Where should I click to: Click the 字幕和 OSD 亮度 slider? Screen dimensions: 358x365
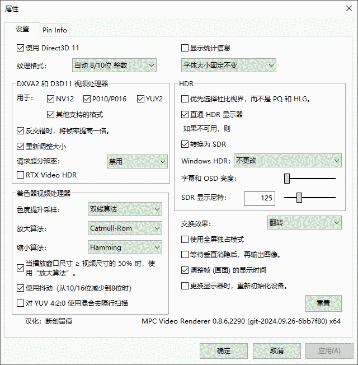click(309, 179)
